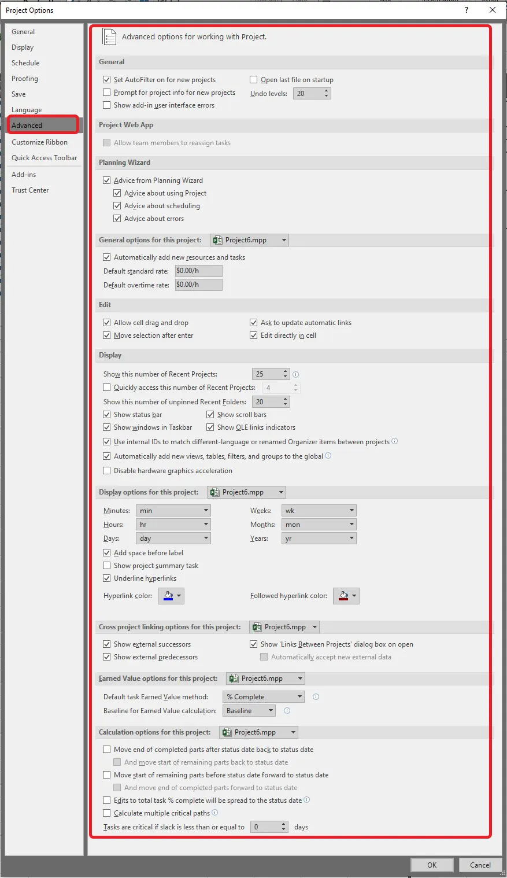Image resolution: width=507 pixels, height=878 pixels.
Task: Toggle Edit directly in cell
Action: point(253,335)
